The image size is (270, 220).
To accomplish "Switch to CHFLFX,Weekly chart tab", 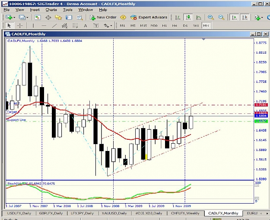I will point(185,213).
